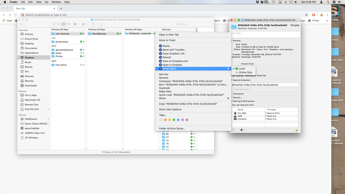Add a permission with plus button
This screenshot has height=194, width=345.
click(233, 130)
